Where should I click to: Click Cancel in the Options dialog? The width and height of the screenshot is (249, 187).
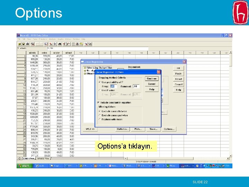tap(152, 84)
